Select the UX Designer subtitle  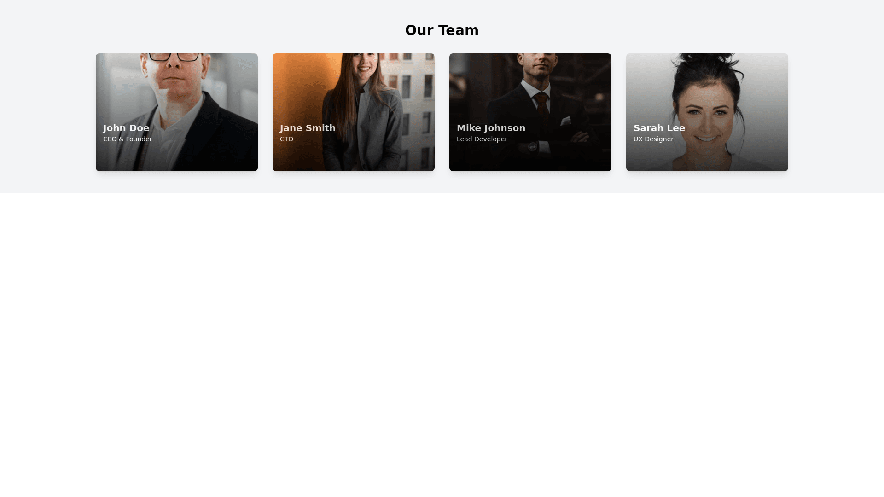click(653, 139)
